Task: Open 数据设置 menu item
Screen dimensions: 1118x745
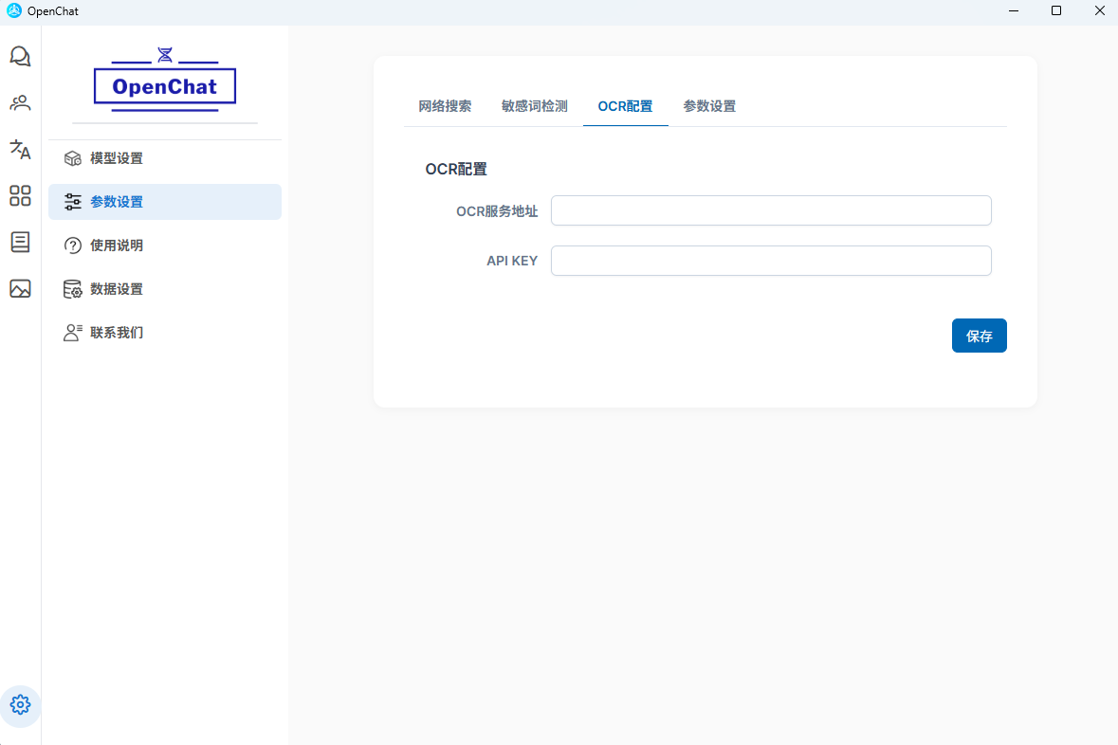Action: coord(165,289)
